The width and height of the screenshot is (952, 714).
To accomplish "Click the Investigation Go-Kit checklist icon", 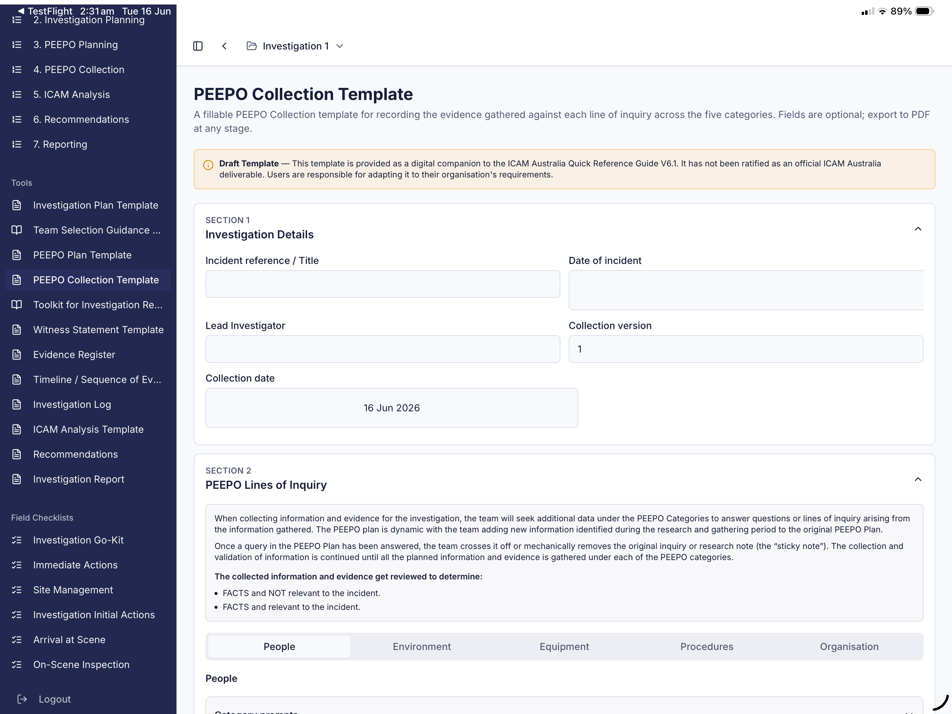I will (x=17, y=540).
